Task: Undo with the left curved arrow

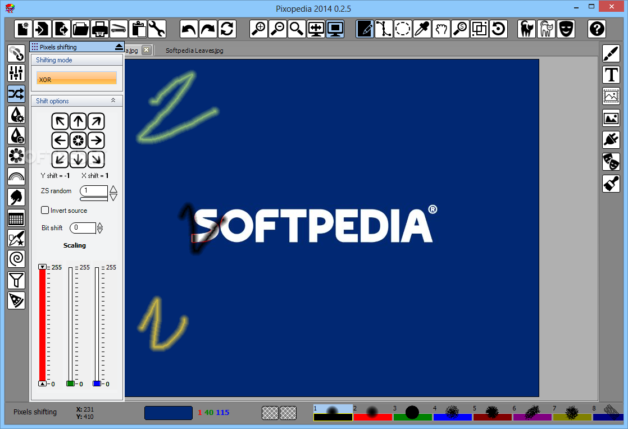Action: tap(189, 29)
